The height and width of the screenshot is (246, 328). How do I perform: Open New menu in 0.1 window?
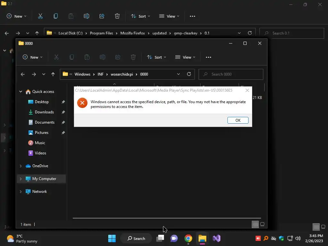click(x=17, y=16)
